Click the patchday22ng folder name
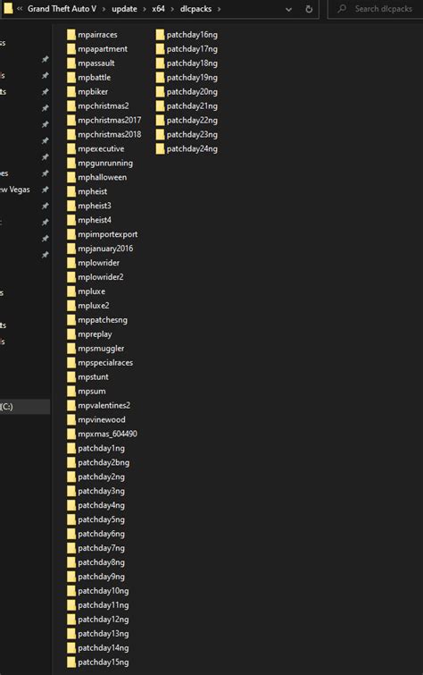 [x=192, y=120]
